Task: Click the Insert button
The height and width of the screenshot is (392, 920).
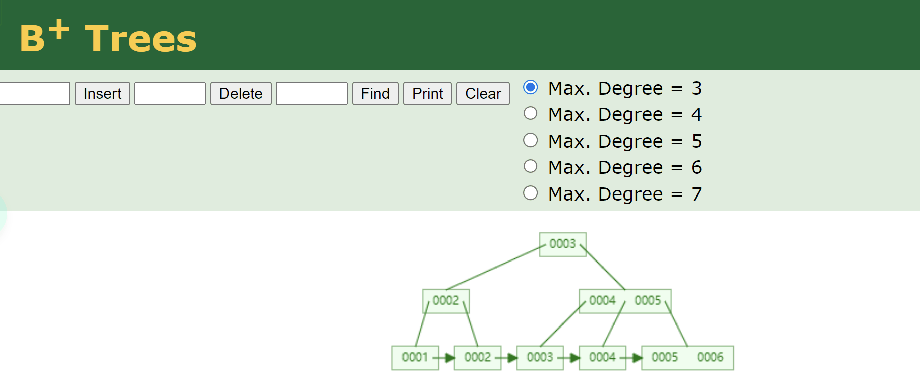Action: 102,94
